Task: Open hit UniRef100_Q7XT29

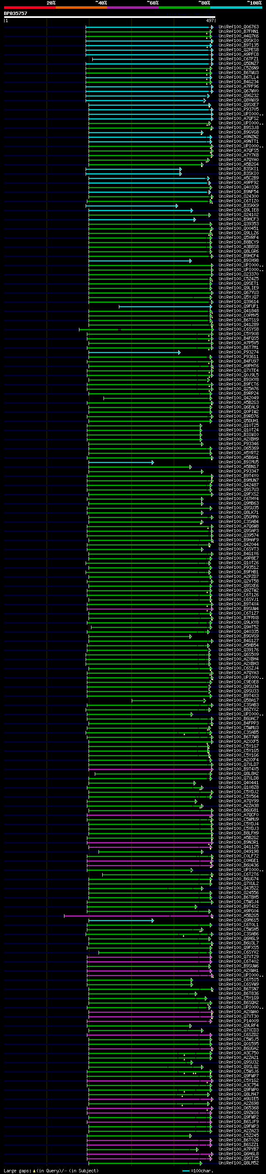Action: click(239, 956)
